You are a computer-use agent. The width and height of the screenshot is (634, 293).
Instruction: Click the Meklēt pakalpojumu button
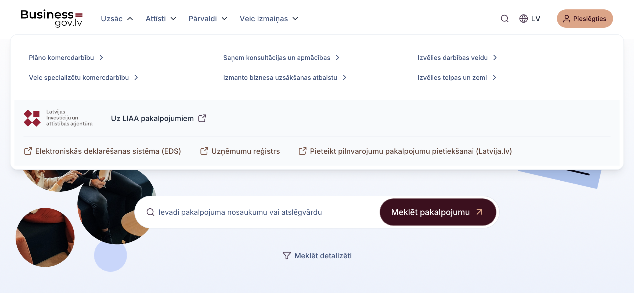point(438,212)
